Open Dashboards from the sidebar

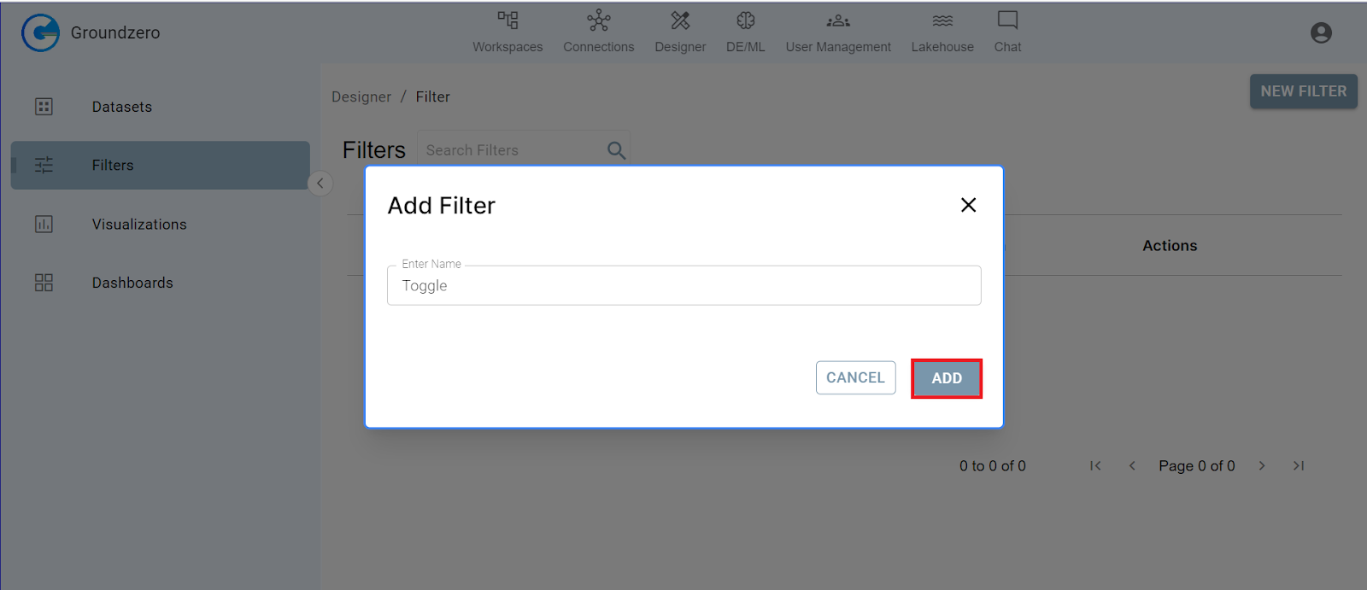[x=132, y=283]
